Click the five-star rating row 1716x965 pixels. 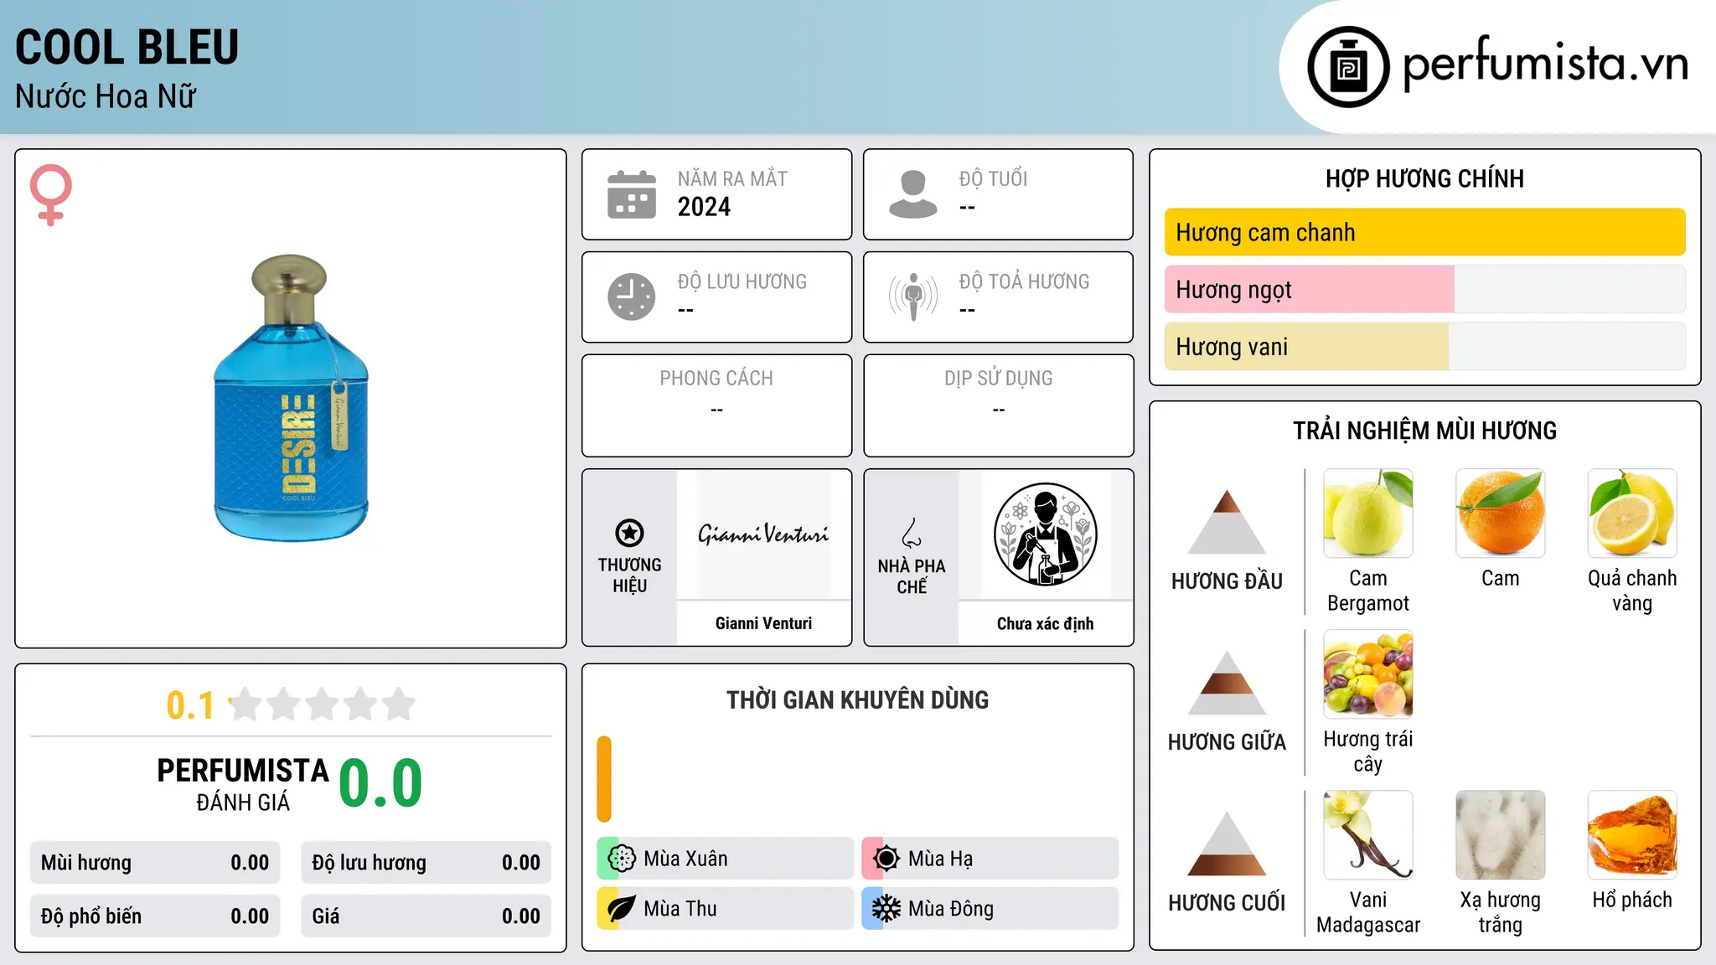[x=322, y=704]
